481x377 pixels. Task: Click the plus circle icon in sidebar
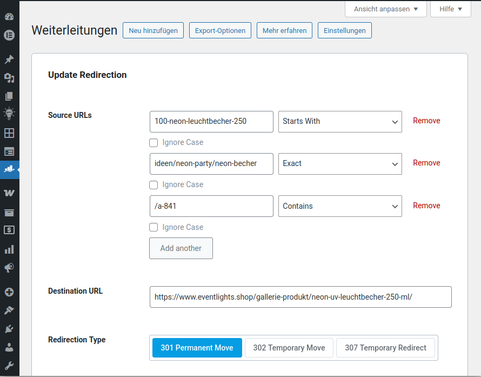pos(9,292)
